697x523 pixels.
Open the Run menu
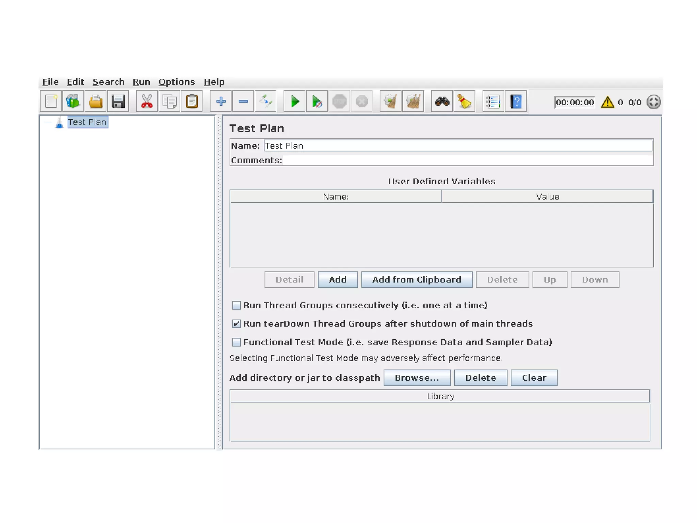141,82
